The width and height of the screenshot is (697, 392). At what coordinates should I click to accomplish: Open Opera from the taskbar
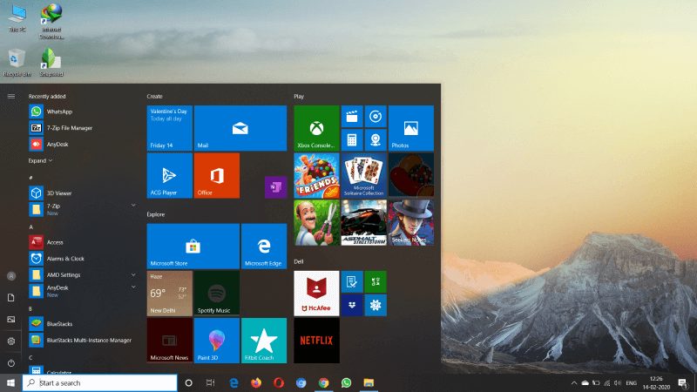[x=279, y=382]
